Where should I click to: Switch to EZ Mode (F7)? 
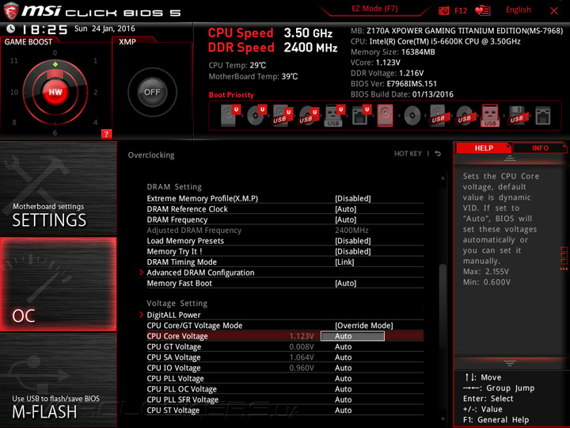374,9
